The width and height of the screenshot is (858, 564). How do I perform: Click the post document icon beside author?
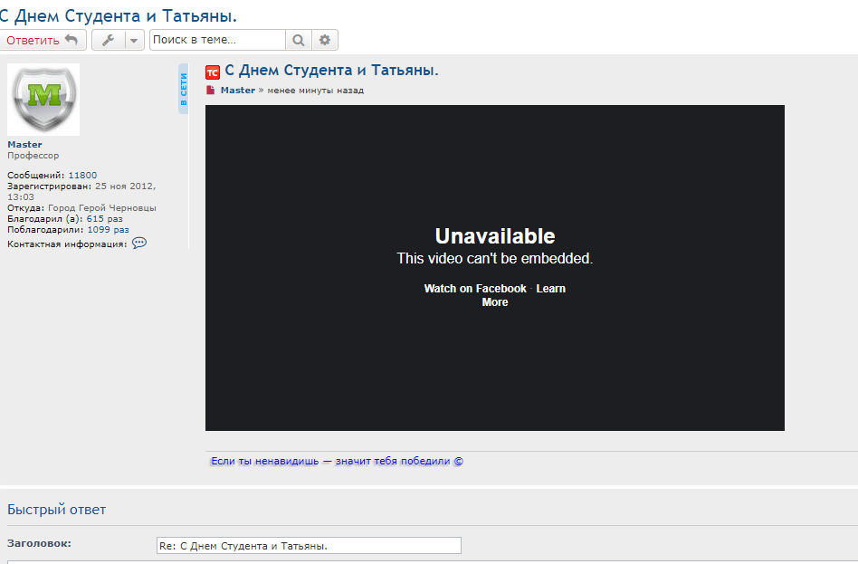tap(211, 91)
